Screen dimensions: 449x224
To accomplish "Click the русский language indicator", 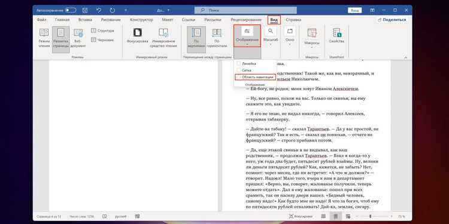I will [x=121, y=216].
